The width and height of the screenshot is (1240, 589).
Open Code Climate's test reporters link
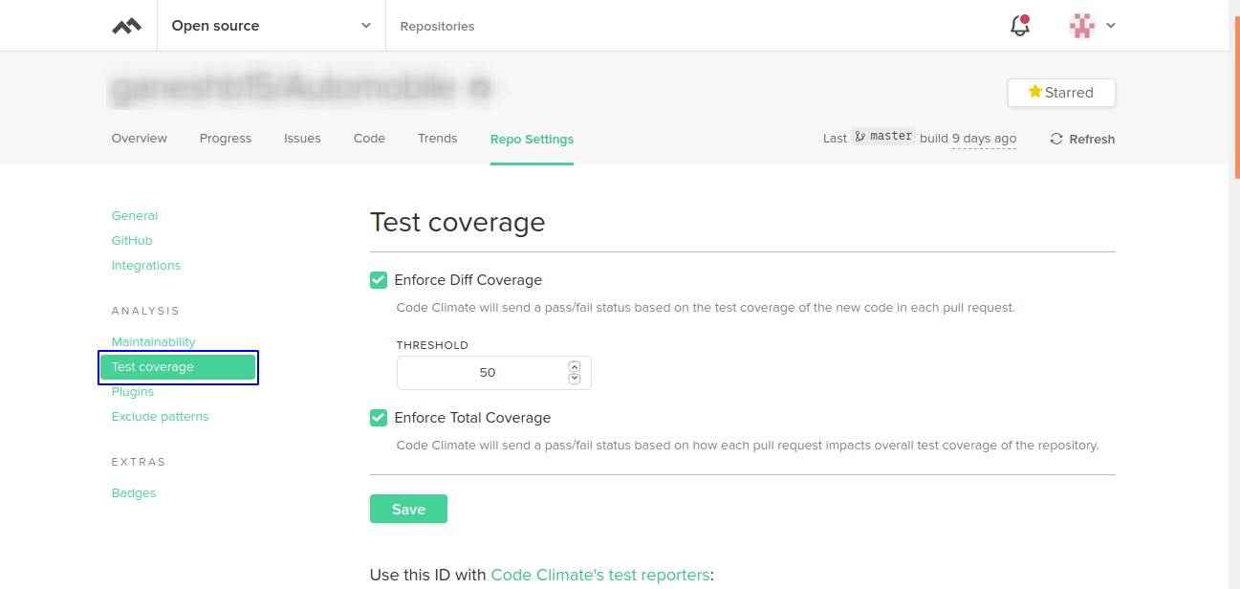point(599,575)
